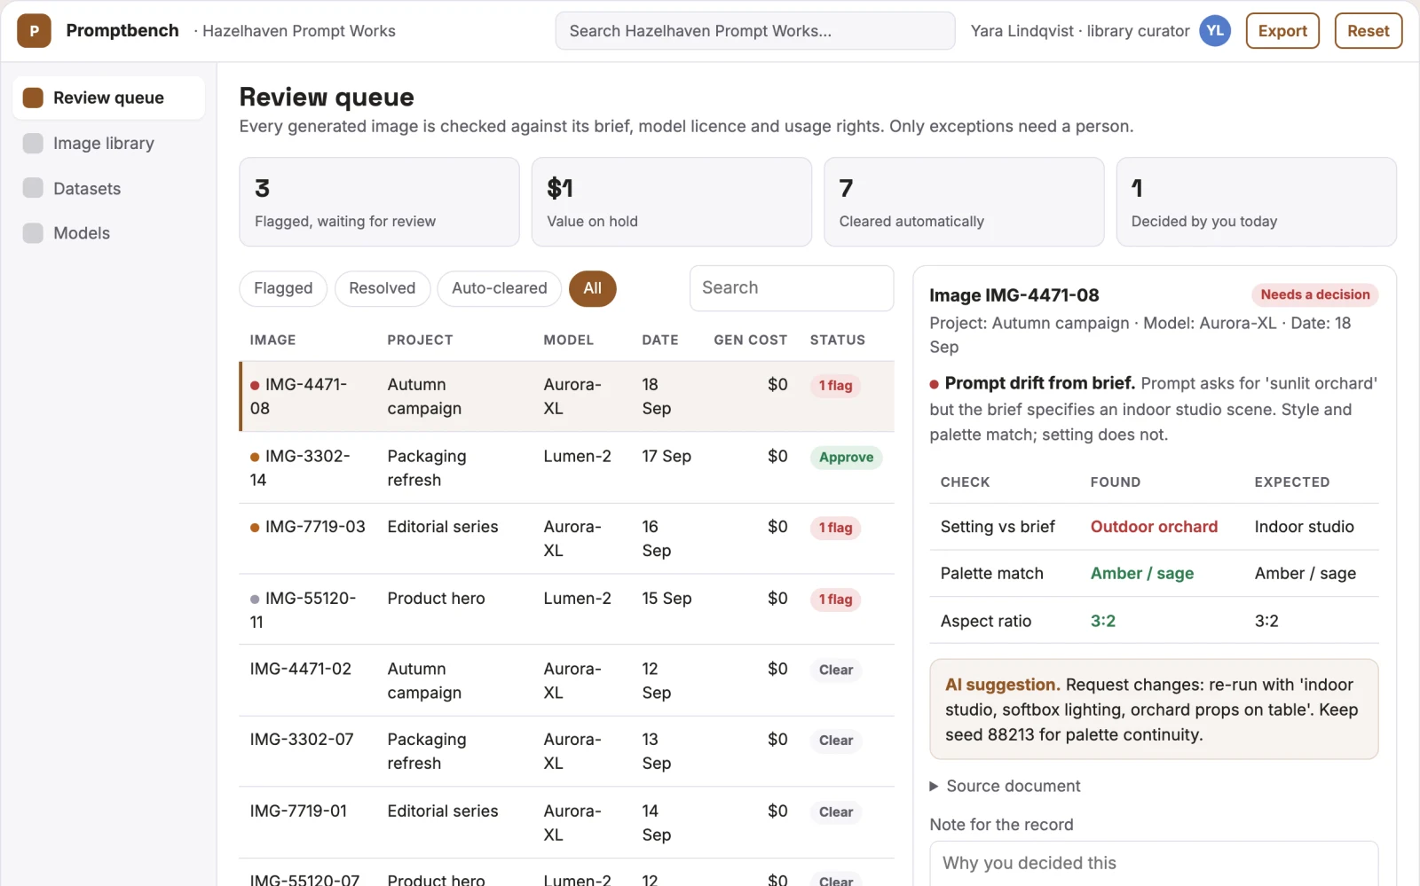1420x886 pixels.
Task: Click the Approve status badge for IMG-3302-14
Action: point(846,458)
